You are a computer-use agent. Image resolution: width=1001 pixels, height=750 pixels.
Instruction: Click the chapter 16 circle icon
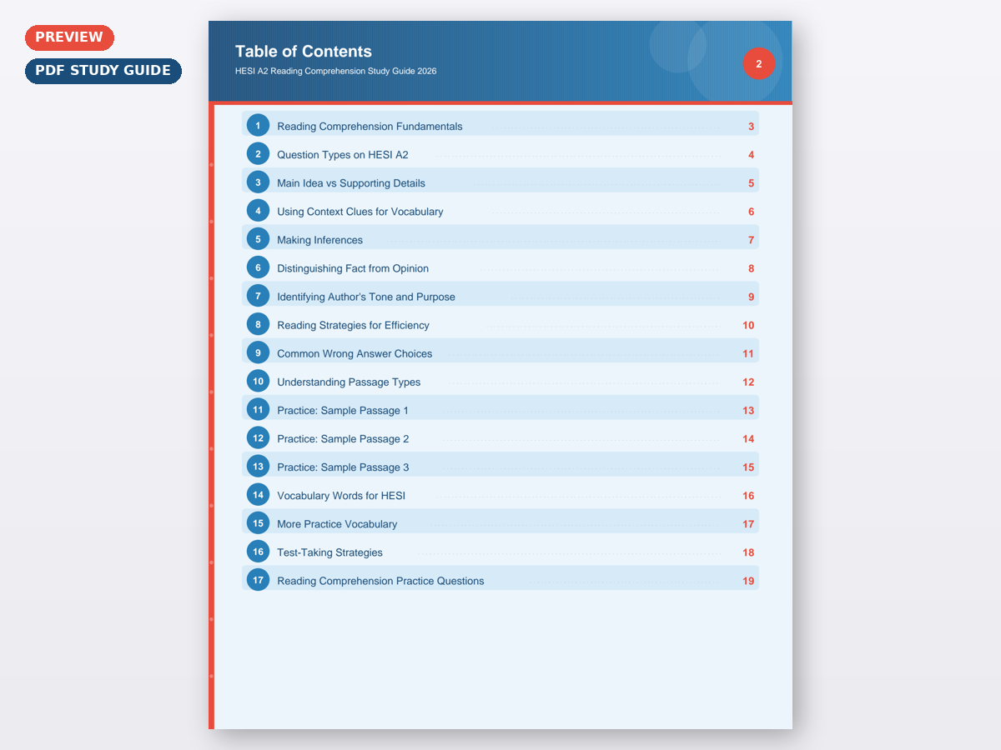click(x=259, y=552)
